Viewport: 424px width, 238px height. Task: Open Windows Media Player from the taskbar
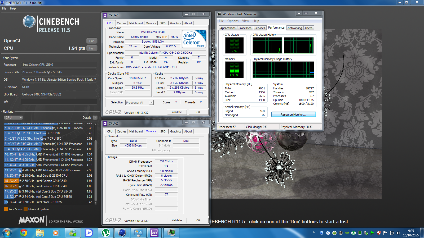coord(56,233)
